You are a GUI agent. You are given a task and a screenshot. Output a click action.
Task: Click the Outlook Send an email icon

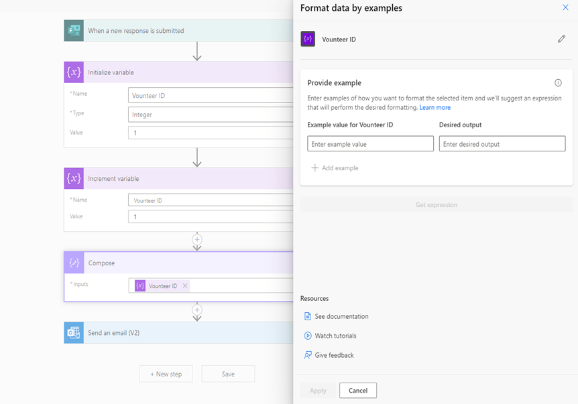74,333
